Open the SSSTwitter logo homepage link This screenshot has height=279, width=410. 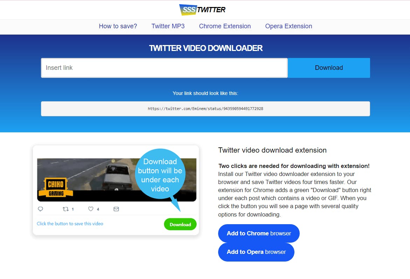point(202,10)
